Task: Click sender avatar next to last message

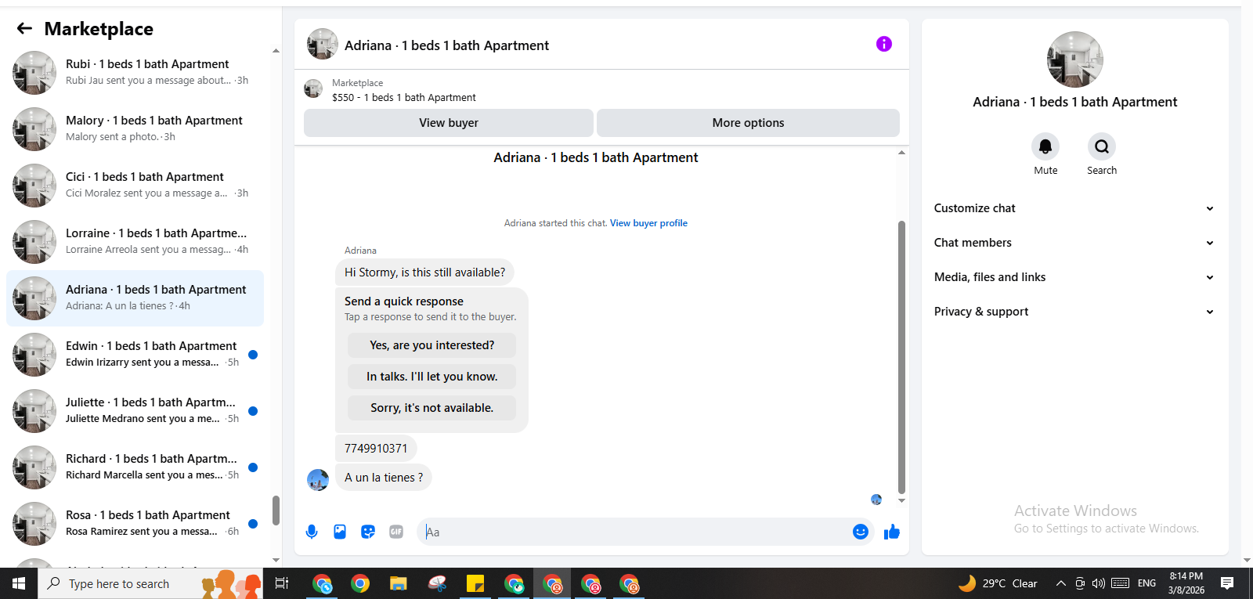Action: (318, 480)
